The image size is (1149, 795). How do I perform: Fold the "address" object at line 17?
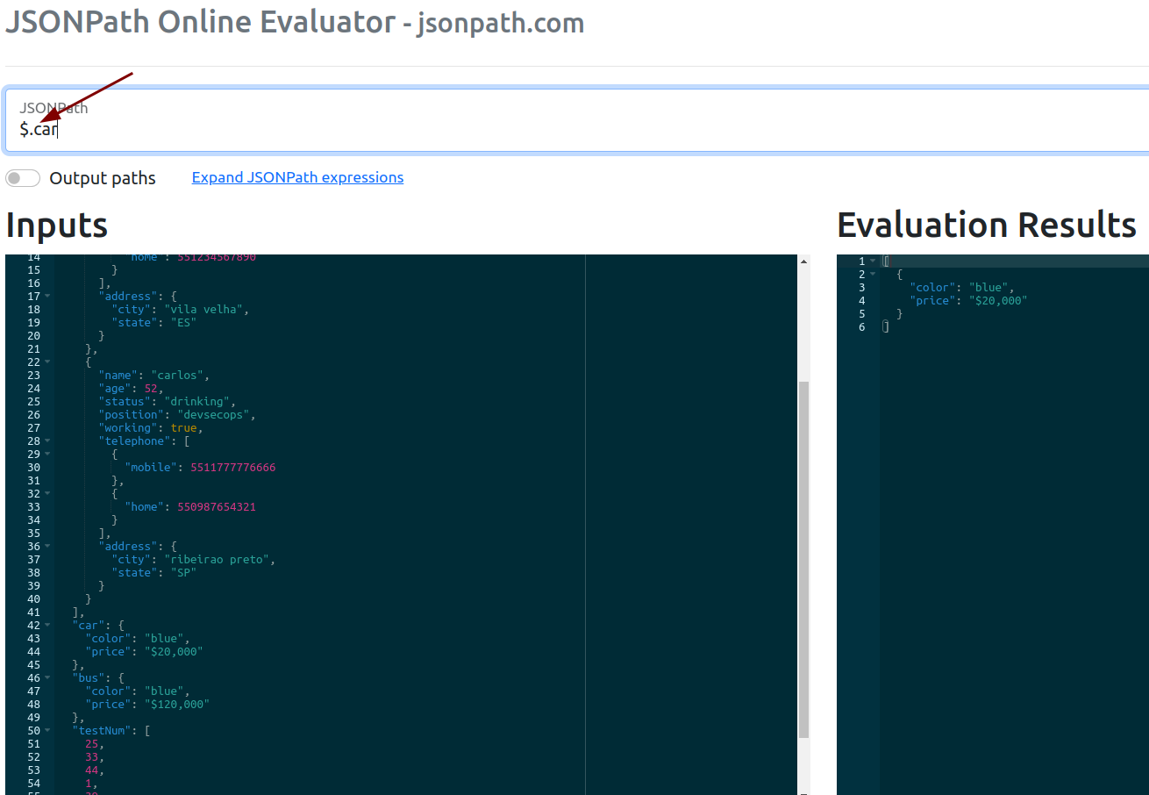coord(47,297)
